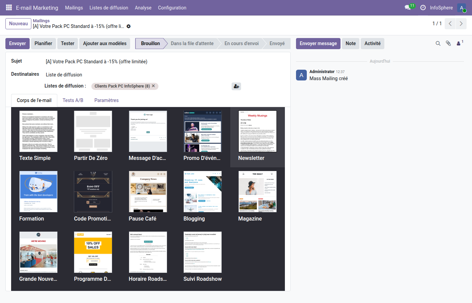472x303 pixels.
Task: Remove the Clients Pack PC InfoSphere tag
Action: (x=153, y=86)
